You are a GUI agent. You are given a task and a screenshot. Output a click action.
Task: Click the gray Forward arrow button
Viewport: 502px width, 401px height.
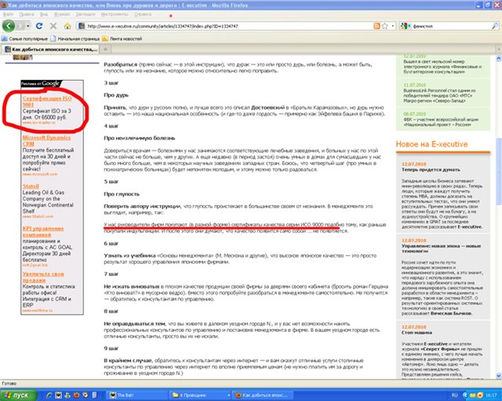click(20, 26)
